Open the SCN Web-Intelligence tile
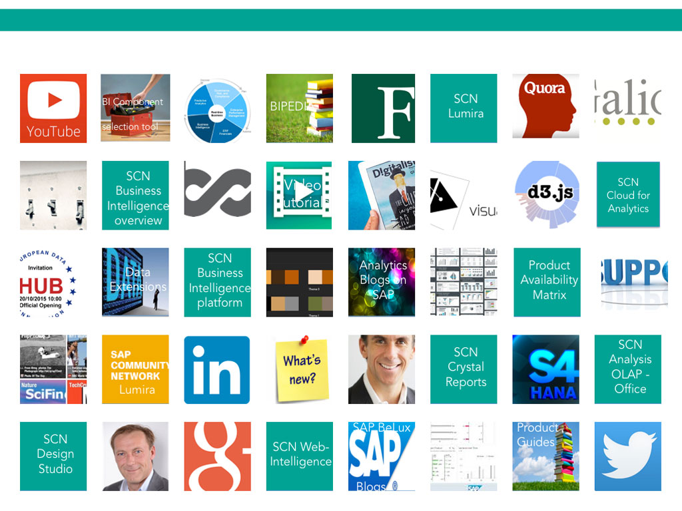This screenshot has height=511, width=682. tap(300, 456)
